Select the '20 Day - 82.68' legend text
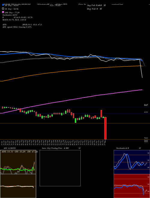Viewport: 150px width, 198px height. 12,5
